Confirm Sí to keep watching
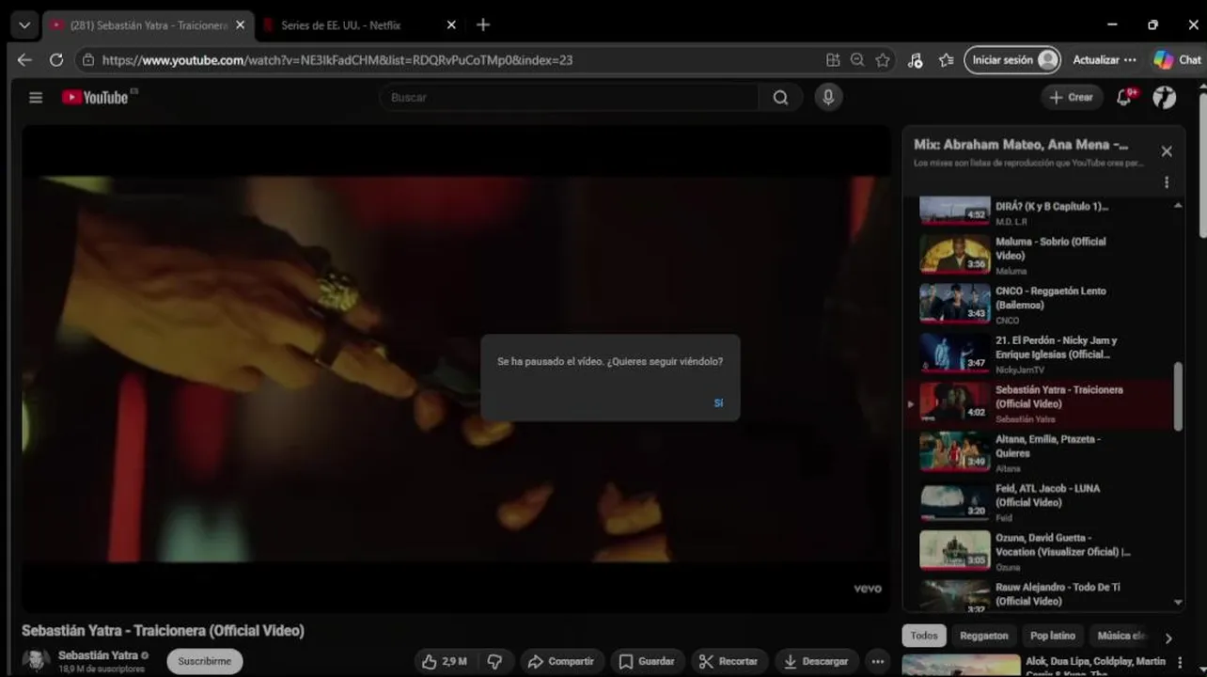Image resolution: width=1207 pixels, height=677 pixels. (718, 402)
